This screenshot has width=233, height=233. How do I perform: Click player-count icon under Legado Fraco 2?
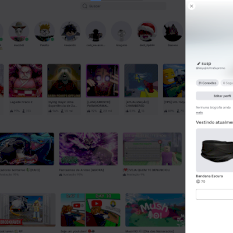tap(24, 111)
